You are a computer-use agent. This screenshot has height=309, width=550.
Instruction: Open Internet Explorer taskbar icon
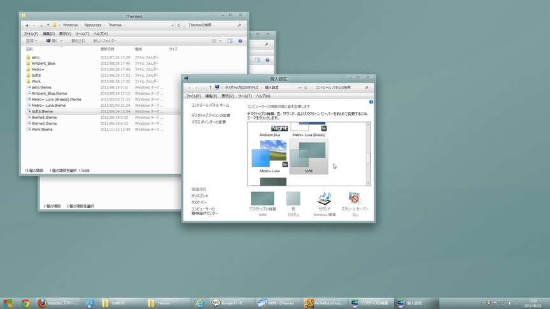[x=200, y=303]
